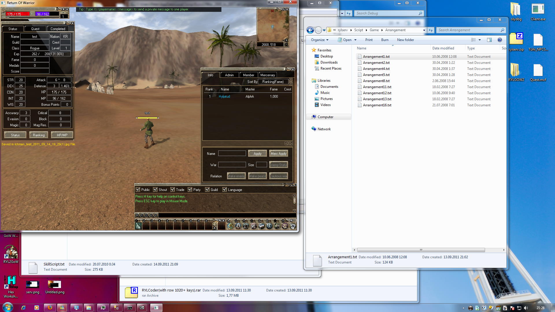Switch to the Quest tab in status panel

click(x=35, y=29)
